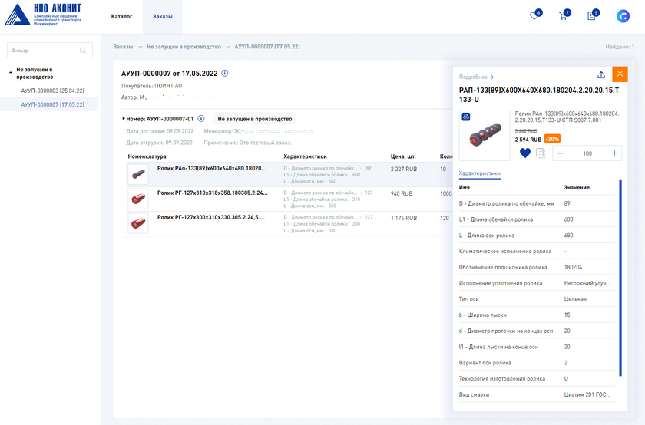Open the favorites heart icon in header
645x425 pixels.
[534, 16]
